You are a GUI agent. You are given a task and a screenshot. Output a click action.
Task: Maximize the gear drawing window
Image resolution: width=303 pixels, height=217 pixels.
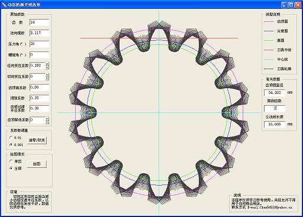pos(291,5)
